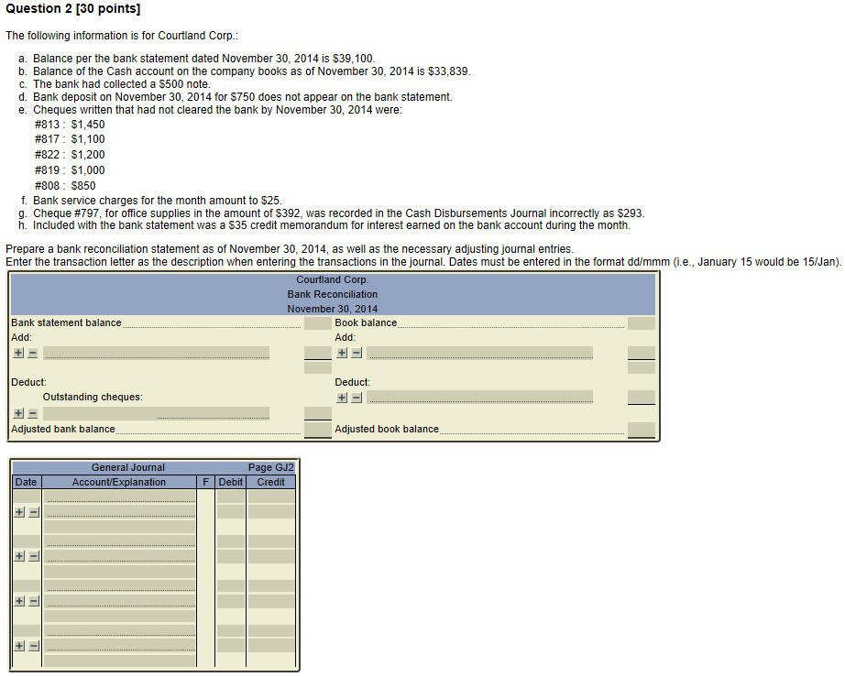Click description field under Book balance Deduct
Screen dimensions: 845x677
tap(479, 398)
